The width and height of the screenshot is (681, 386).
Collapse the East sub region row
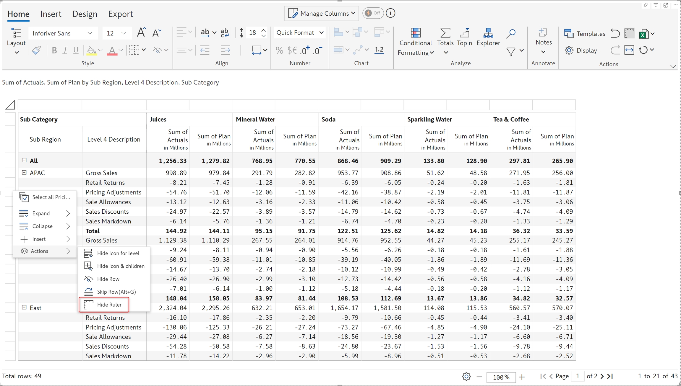pyautogui.click(x=24, y=308)
